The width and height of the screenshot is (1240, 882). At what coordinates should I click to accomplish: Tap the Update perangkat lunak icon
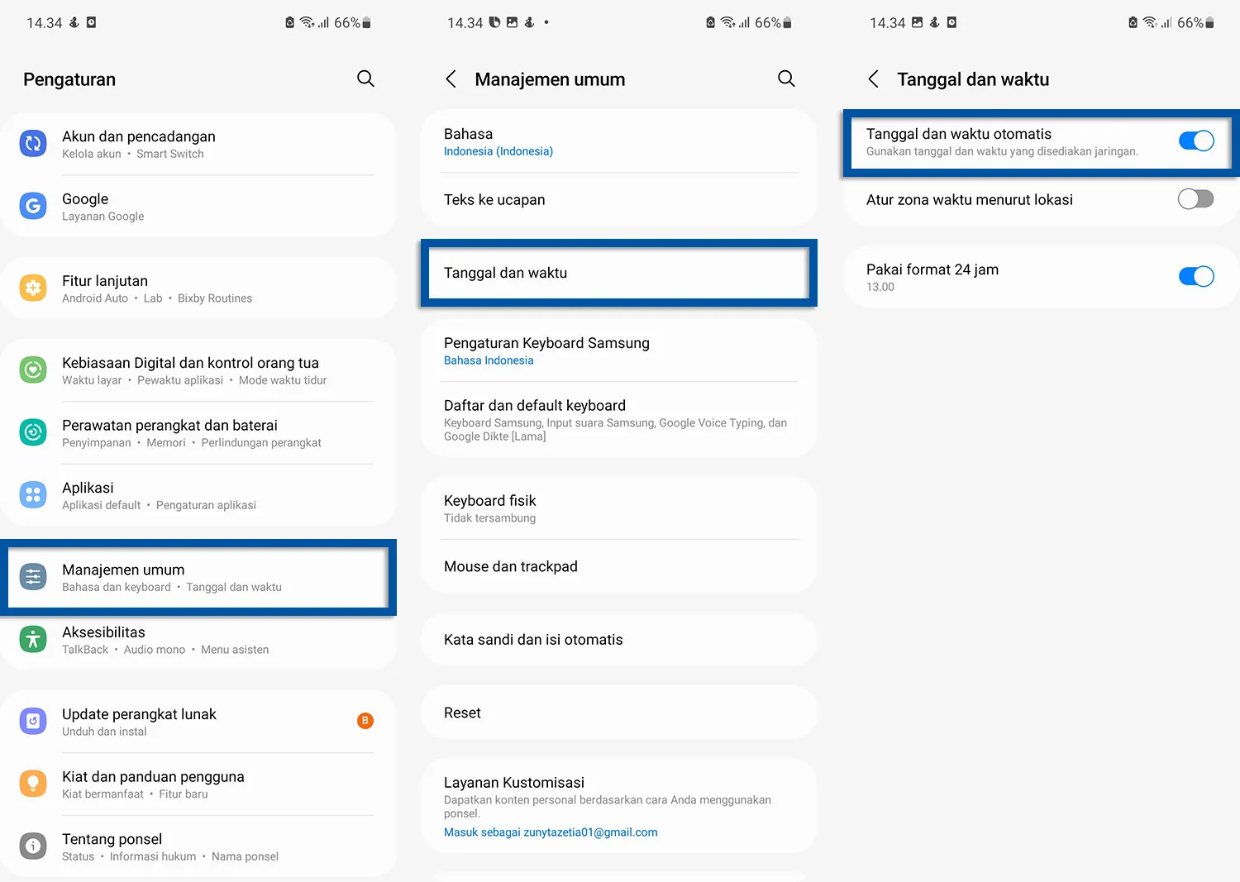click(33, 721)
